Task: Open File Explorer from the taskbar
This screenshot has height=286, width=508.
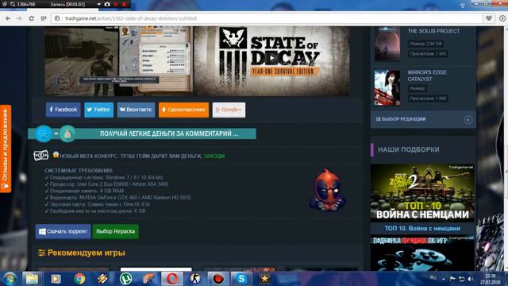Action: 32,279
